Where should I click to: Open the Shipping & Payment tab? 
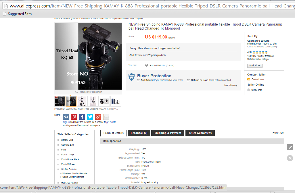pyautogui.click(x=168, y=133)
